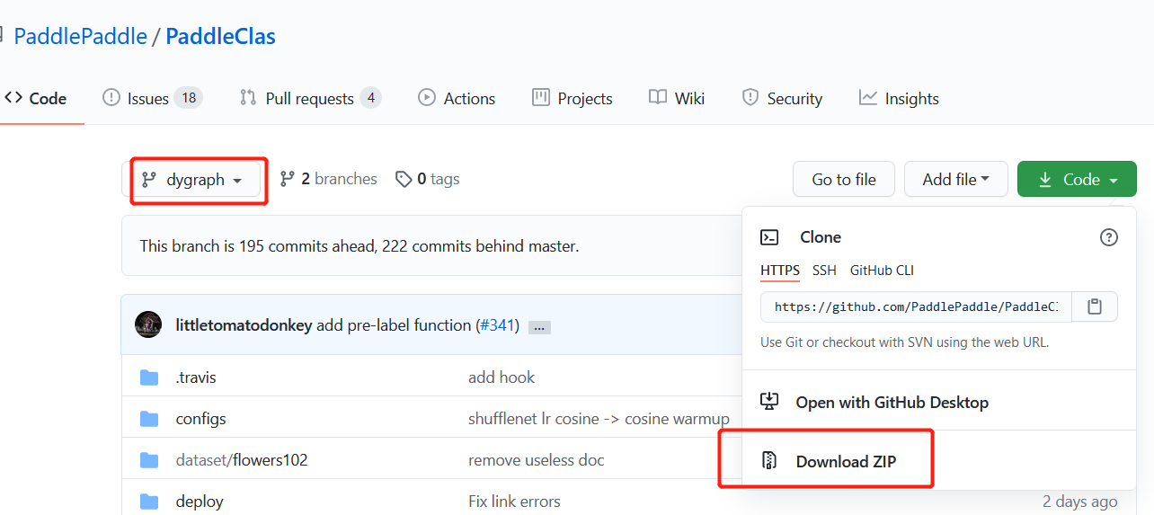Open the Projects tab
This screenshot has height=515, width=1154.
572,99
